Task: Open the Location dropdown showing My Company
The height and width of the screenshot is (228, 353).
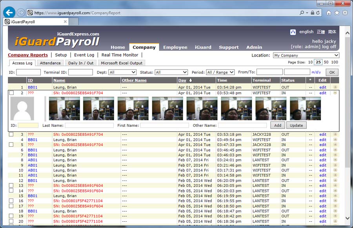Action: click(306, 55)
